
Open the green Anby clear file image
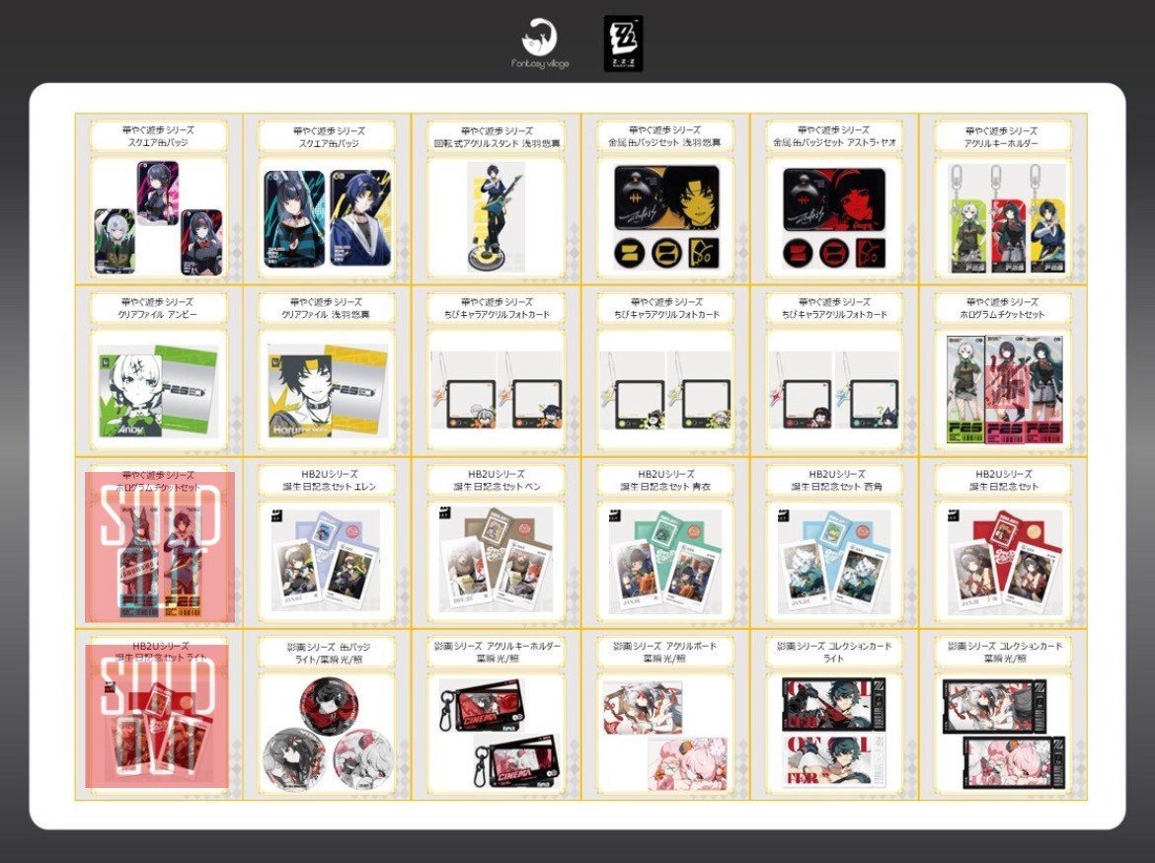[x=158, y=390]
